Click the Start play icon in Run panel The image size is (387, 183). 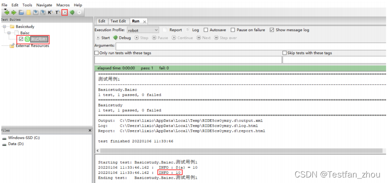click(98, 38)
